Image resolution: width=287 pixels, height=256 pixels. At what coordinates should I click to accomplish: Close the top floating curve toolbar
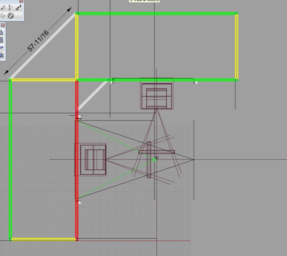point(21,2)
